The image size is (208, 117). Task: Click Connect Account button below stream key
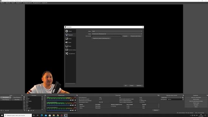[x=101, y=38]
